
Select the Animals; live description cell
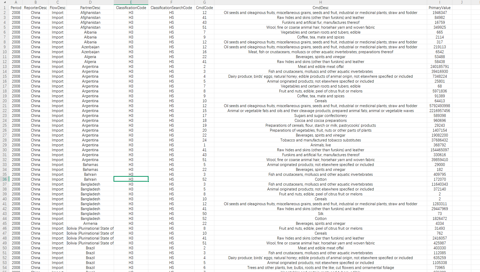pyautogui.click(x=321, y=145)
